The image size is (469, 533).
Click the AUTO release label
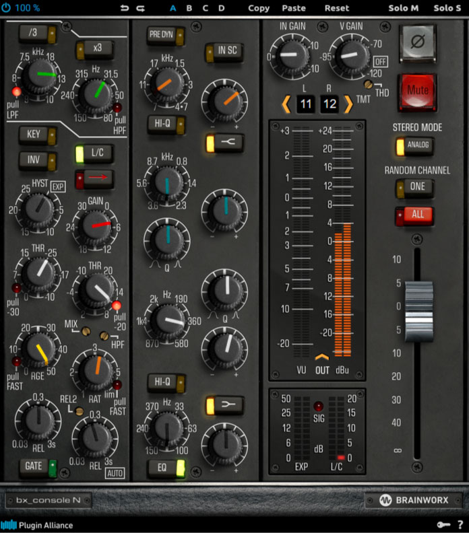pyautogui.click(x=115, y=473)
